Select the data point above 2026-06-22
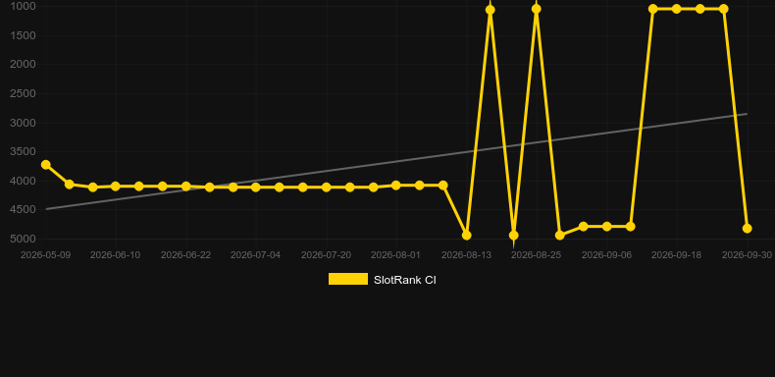Viewport: 775px width, 377px height. click(x=185, y=187)
